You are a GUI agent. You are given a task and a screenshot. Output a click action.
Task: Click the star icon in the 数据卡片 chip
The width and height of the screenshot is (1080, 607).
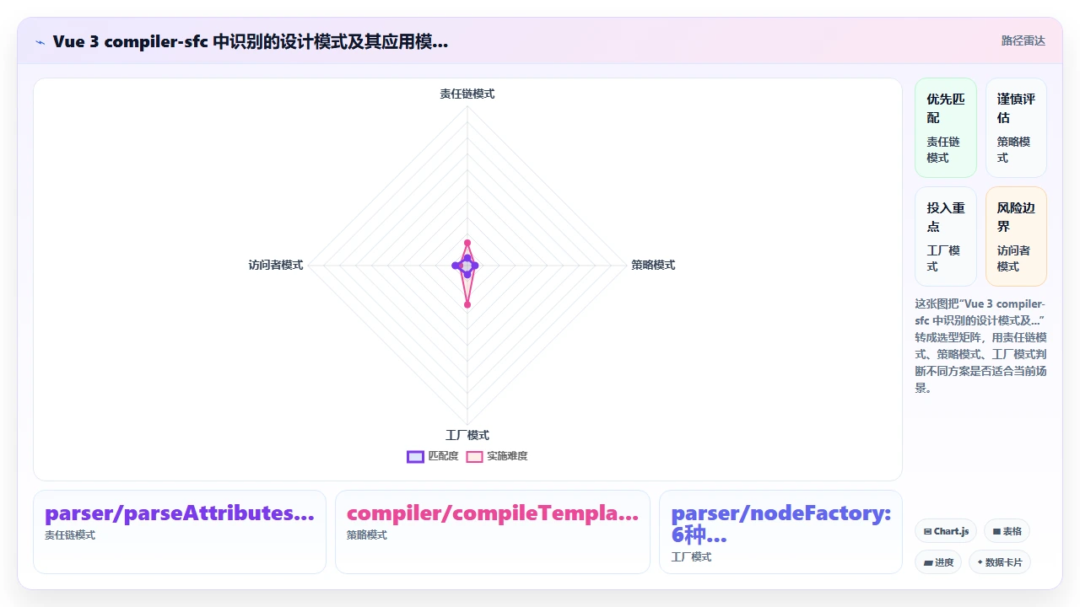click(980, 562)
